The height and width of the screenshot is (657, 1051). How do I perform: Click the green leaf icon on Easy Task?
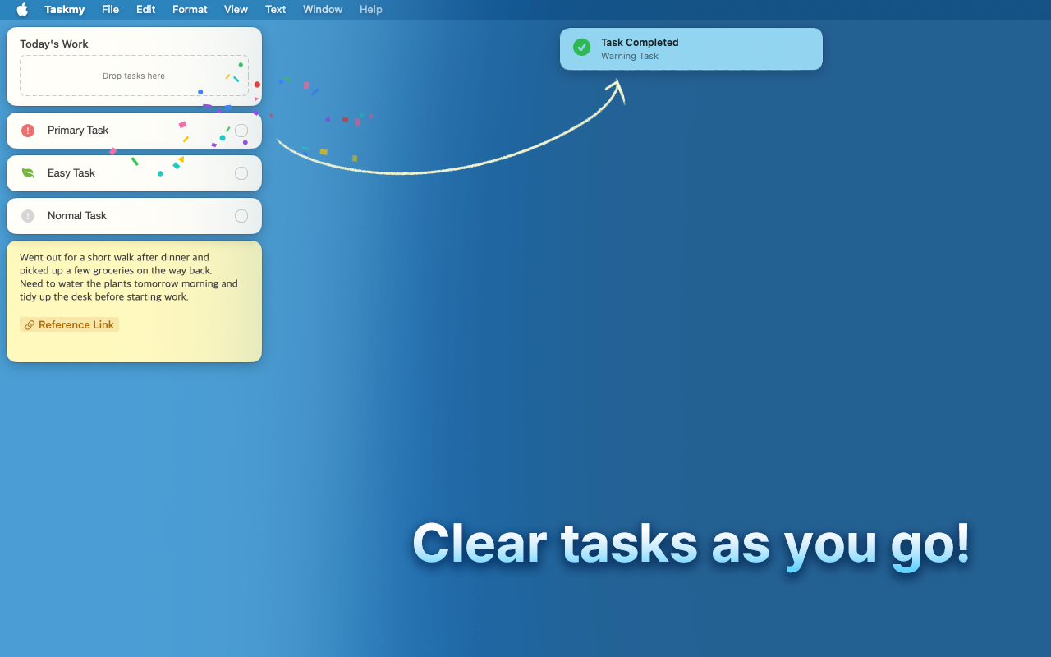click(27, 172)
